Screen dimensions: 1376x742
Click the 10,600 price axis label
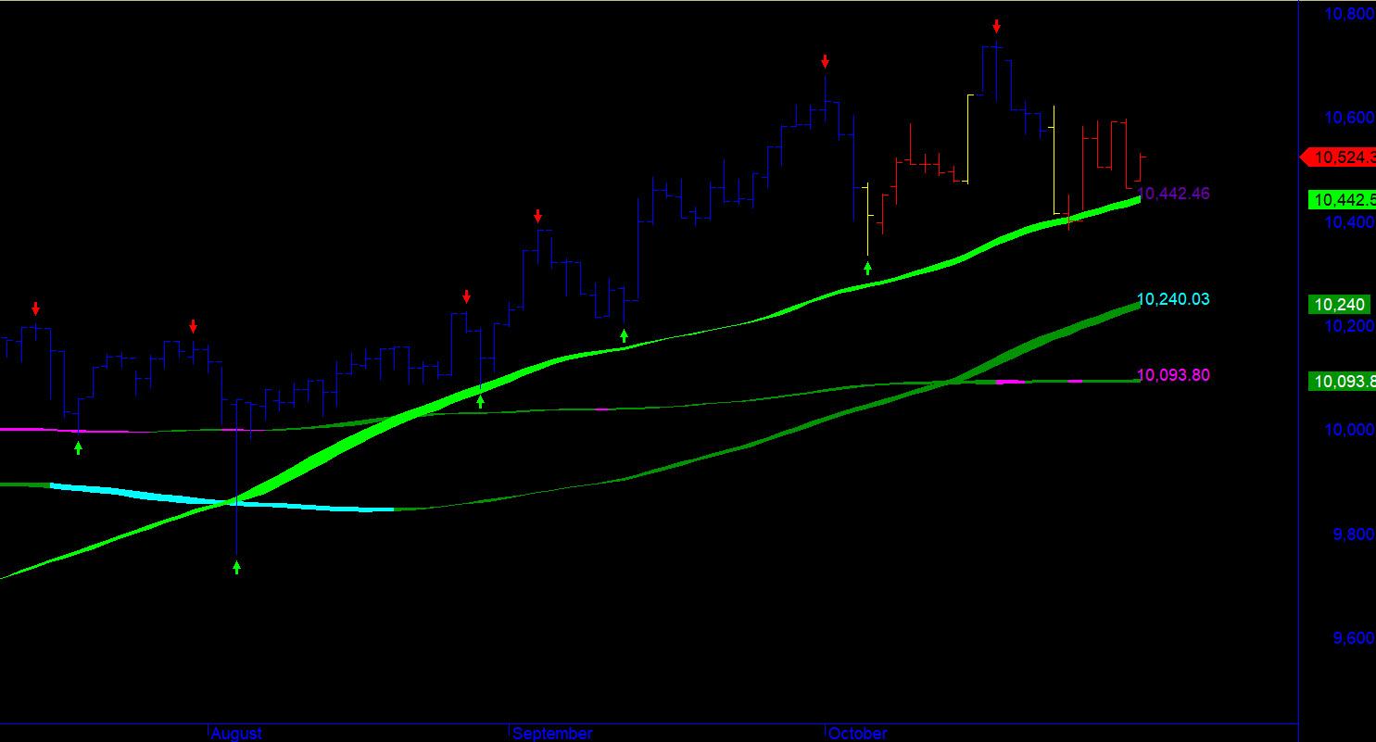(1351, 118)
